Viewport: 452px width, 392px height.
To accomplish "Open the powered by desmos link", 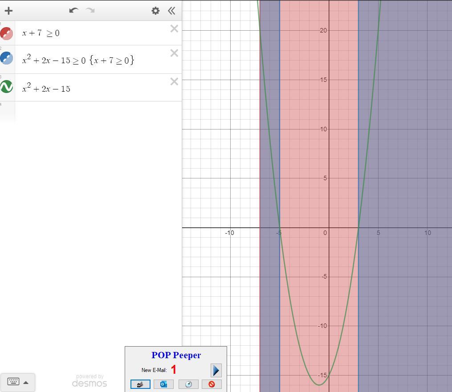I will [90, 380].
